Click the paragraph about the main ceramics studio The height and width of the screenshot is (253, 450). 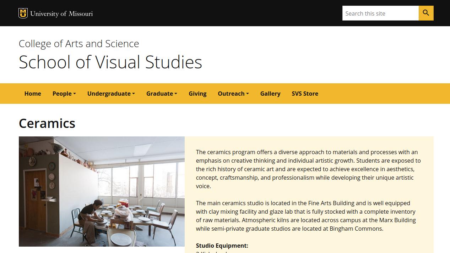pos(306,216)
